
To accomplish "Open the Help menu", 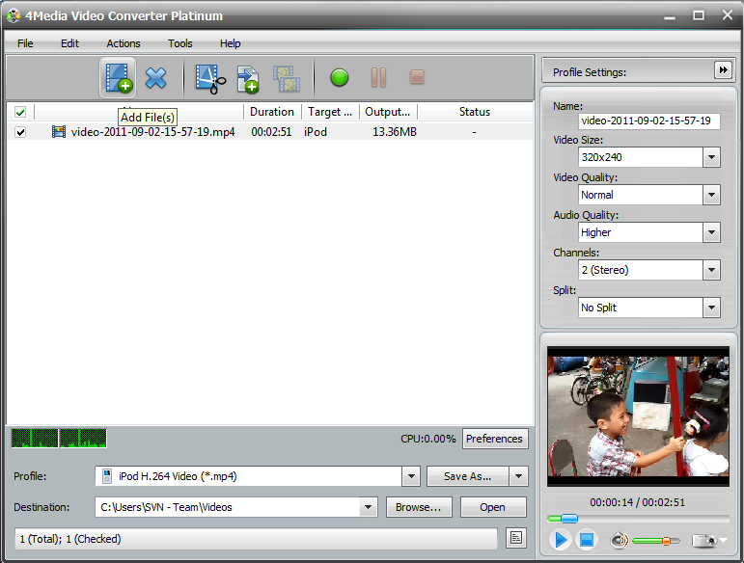I will 230,43.
